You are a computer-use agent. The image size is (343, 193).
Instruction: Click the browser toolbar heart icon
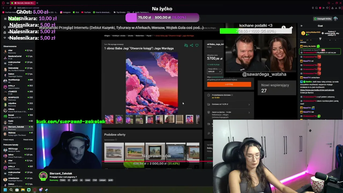coord(327,8)
